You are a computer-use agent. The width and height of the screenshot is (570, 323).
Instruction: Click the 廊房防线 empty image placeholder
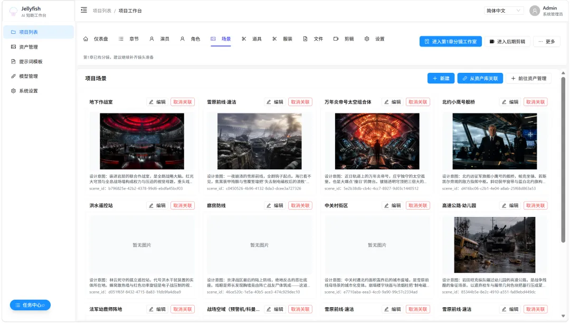pos(260,245)
